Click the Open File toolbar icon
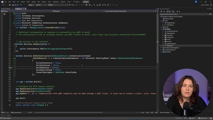The image size is (213, 120). [x=13, y=5]
